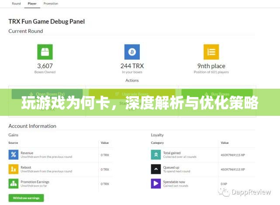This screenshot has width=280, height=205.
Task: Click Queued up 45097969115 XP value
Action: click(x=233, y=170)
